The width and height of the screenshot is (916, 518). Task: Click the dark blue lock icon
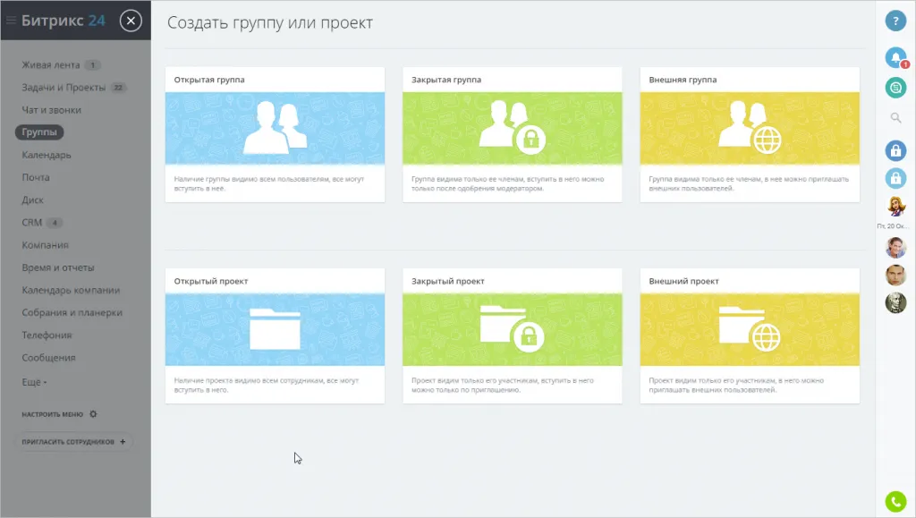(x=895, y=149)
